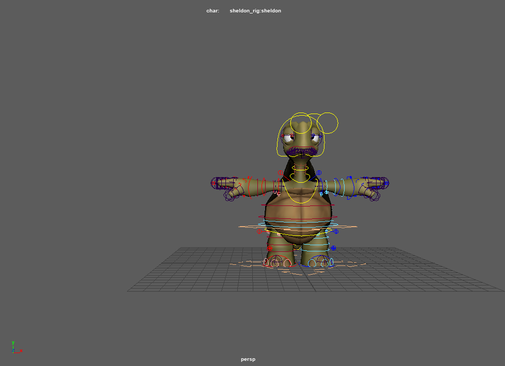Select the blue foot control curve

click(320, 262)
